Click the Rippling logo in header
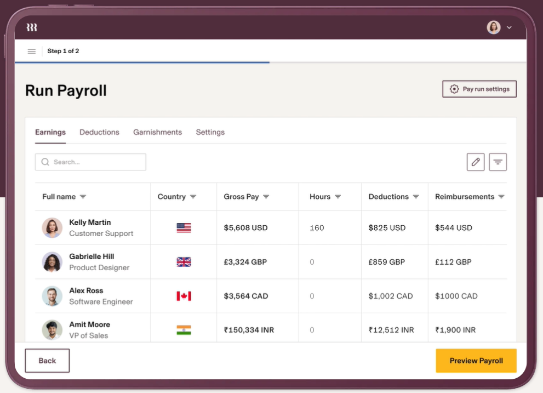Viewport: 543px width, 393px height. (32, 27)
